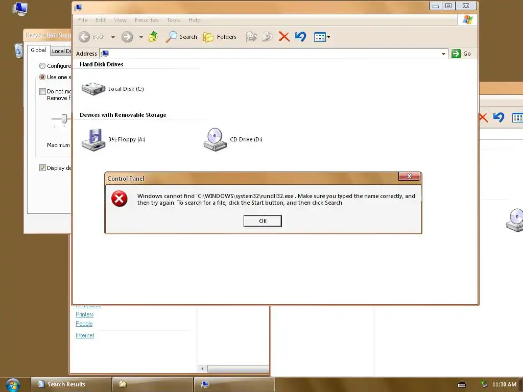The width and height of the screenshot is (523, 392).
Task: Select the CD drive icon in background window
Action: pos(515,220)
